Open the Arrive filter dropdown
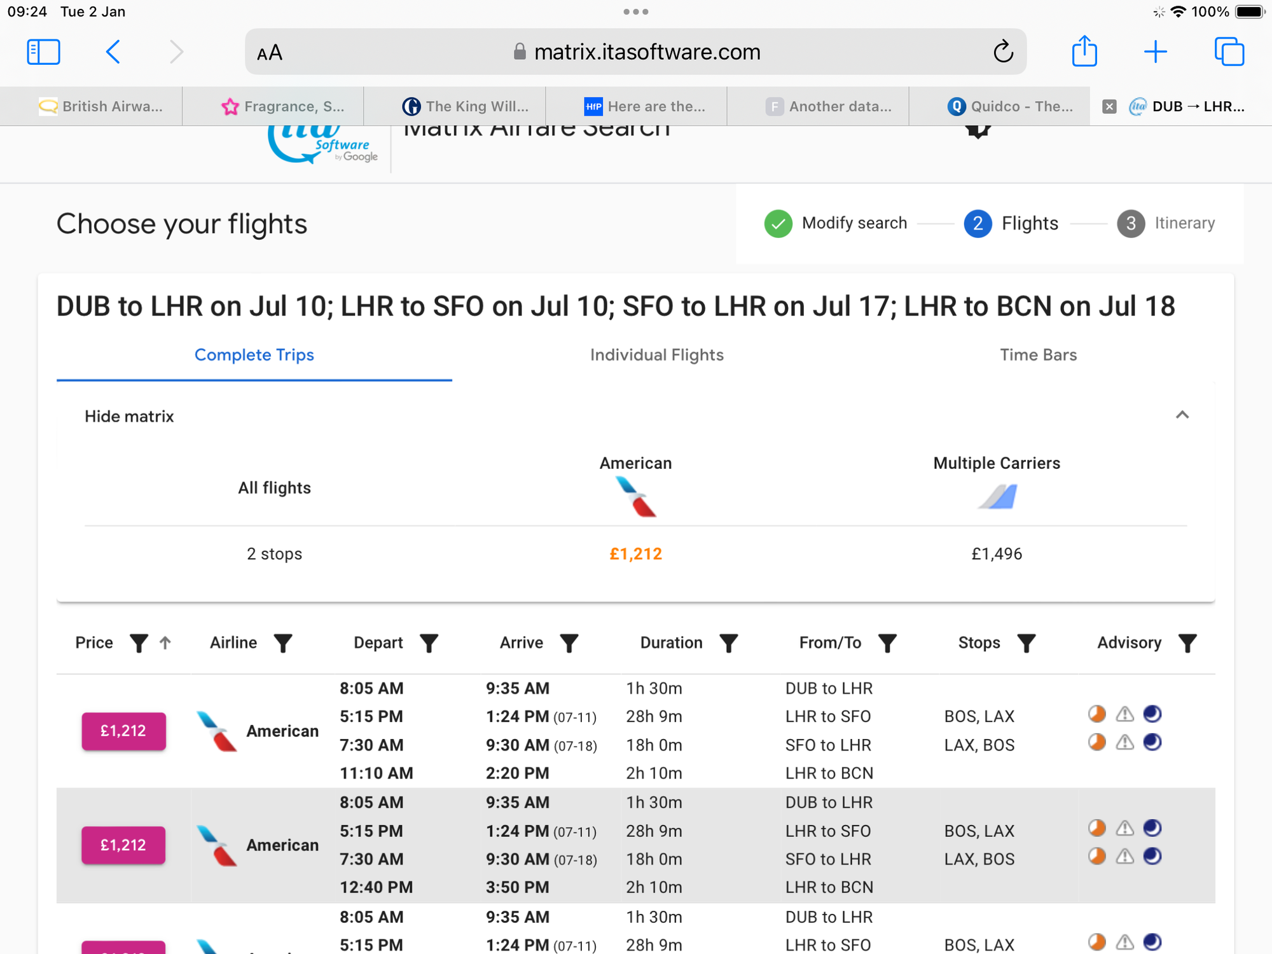Image resolution: width=1272 pixels, height=954 pixels. [x=569, y=643]
